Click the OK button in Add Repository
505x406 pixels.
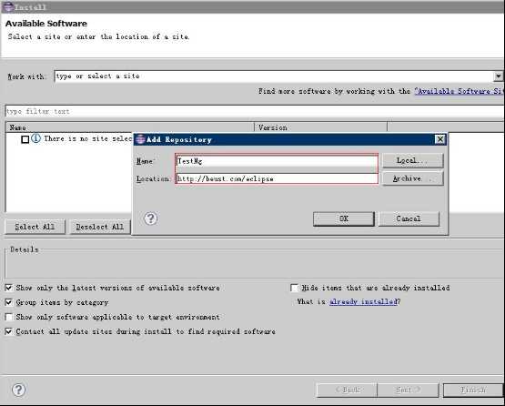[x=344, y=218]
